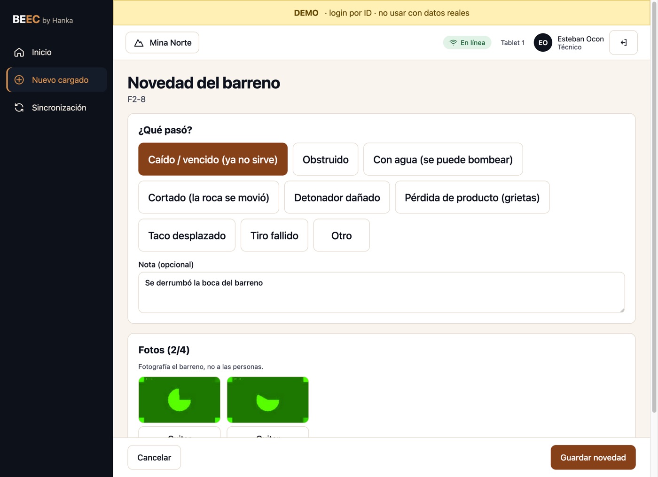Screen dimensions: 658x477
Task: Click the plus circle icon for Nuevo cargado
Action: (x=19, y=80)
